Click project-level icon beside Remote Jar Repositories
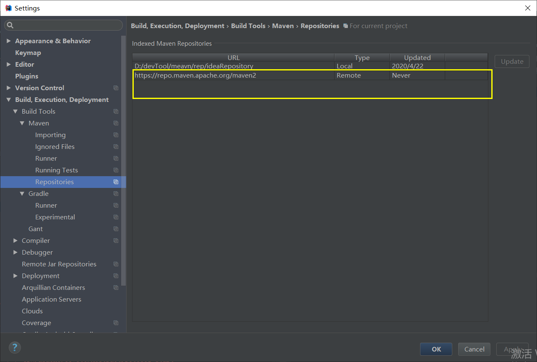Viewport: 537px width, 362px height. tap(116, 264)
